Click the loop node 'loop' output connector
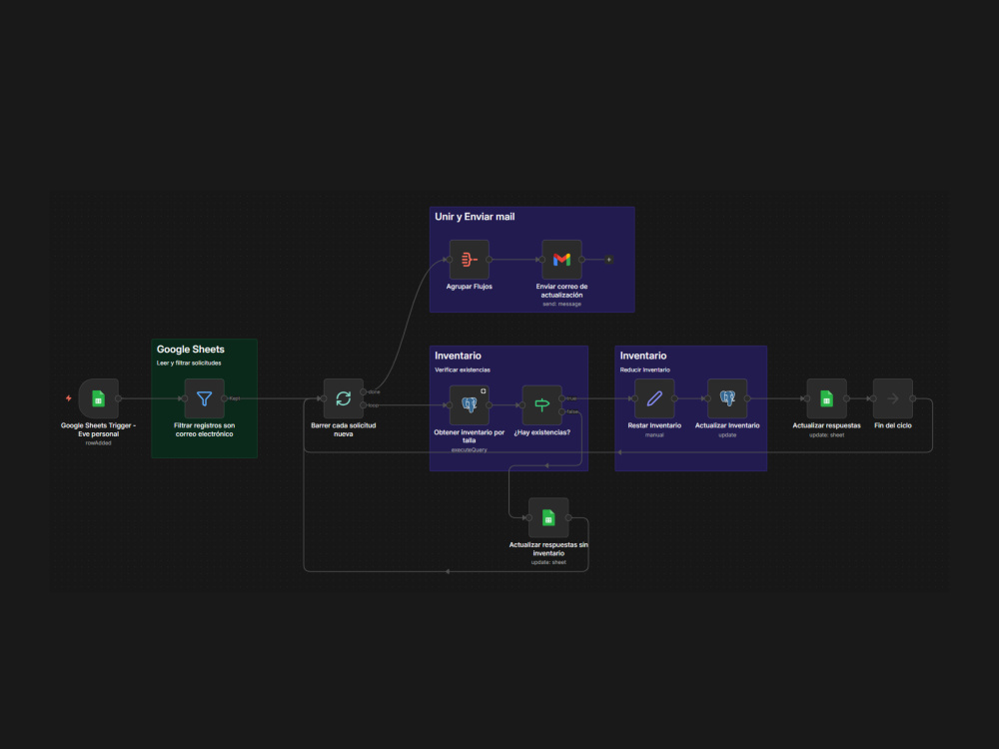Viewport: 999px width, 749px height. pos(364,405)
